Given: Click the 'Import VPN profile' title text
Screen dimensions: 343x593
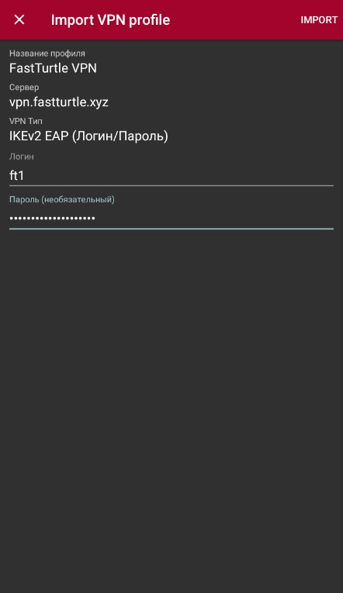Looking at the screenshot, I should pyautogui.click(x=110, y=20).
